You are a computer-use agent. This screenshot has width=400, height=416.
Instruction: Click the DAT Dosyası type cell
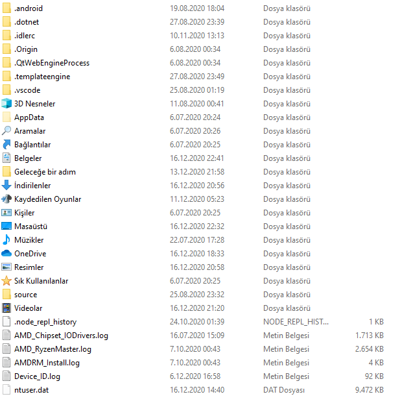284,390
